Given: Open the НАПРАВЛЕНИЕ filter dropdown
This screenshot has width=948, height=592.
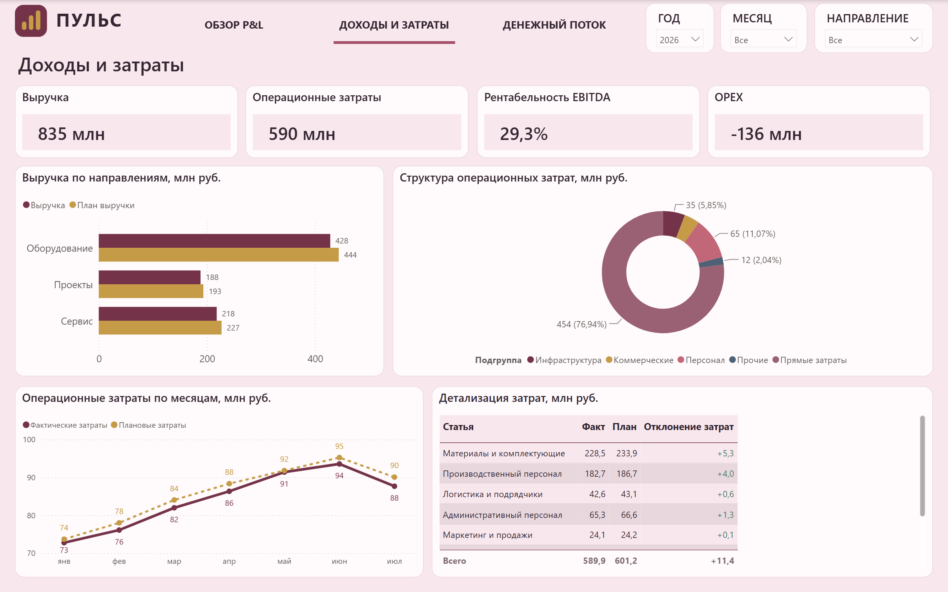Looking at the screenshot, I should [x=873, y=39].
